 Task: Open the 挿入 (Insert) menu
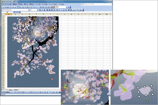26,4
